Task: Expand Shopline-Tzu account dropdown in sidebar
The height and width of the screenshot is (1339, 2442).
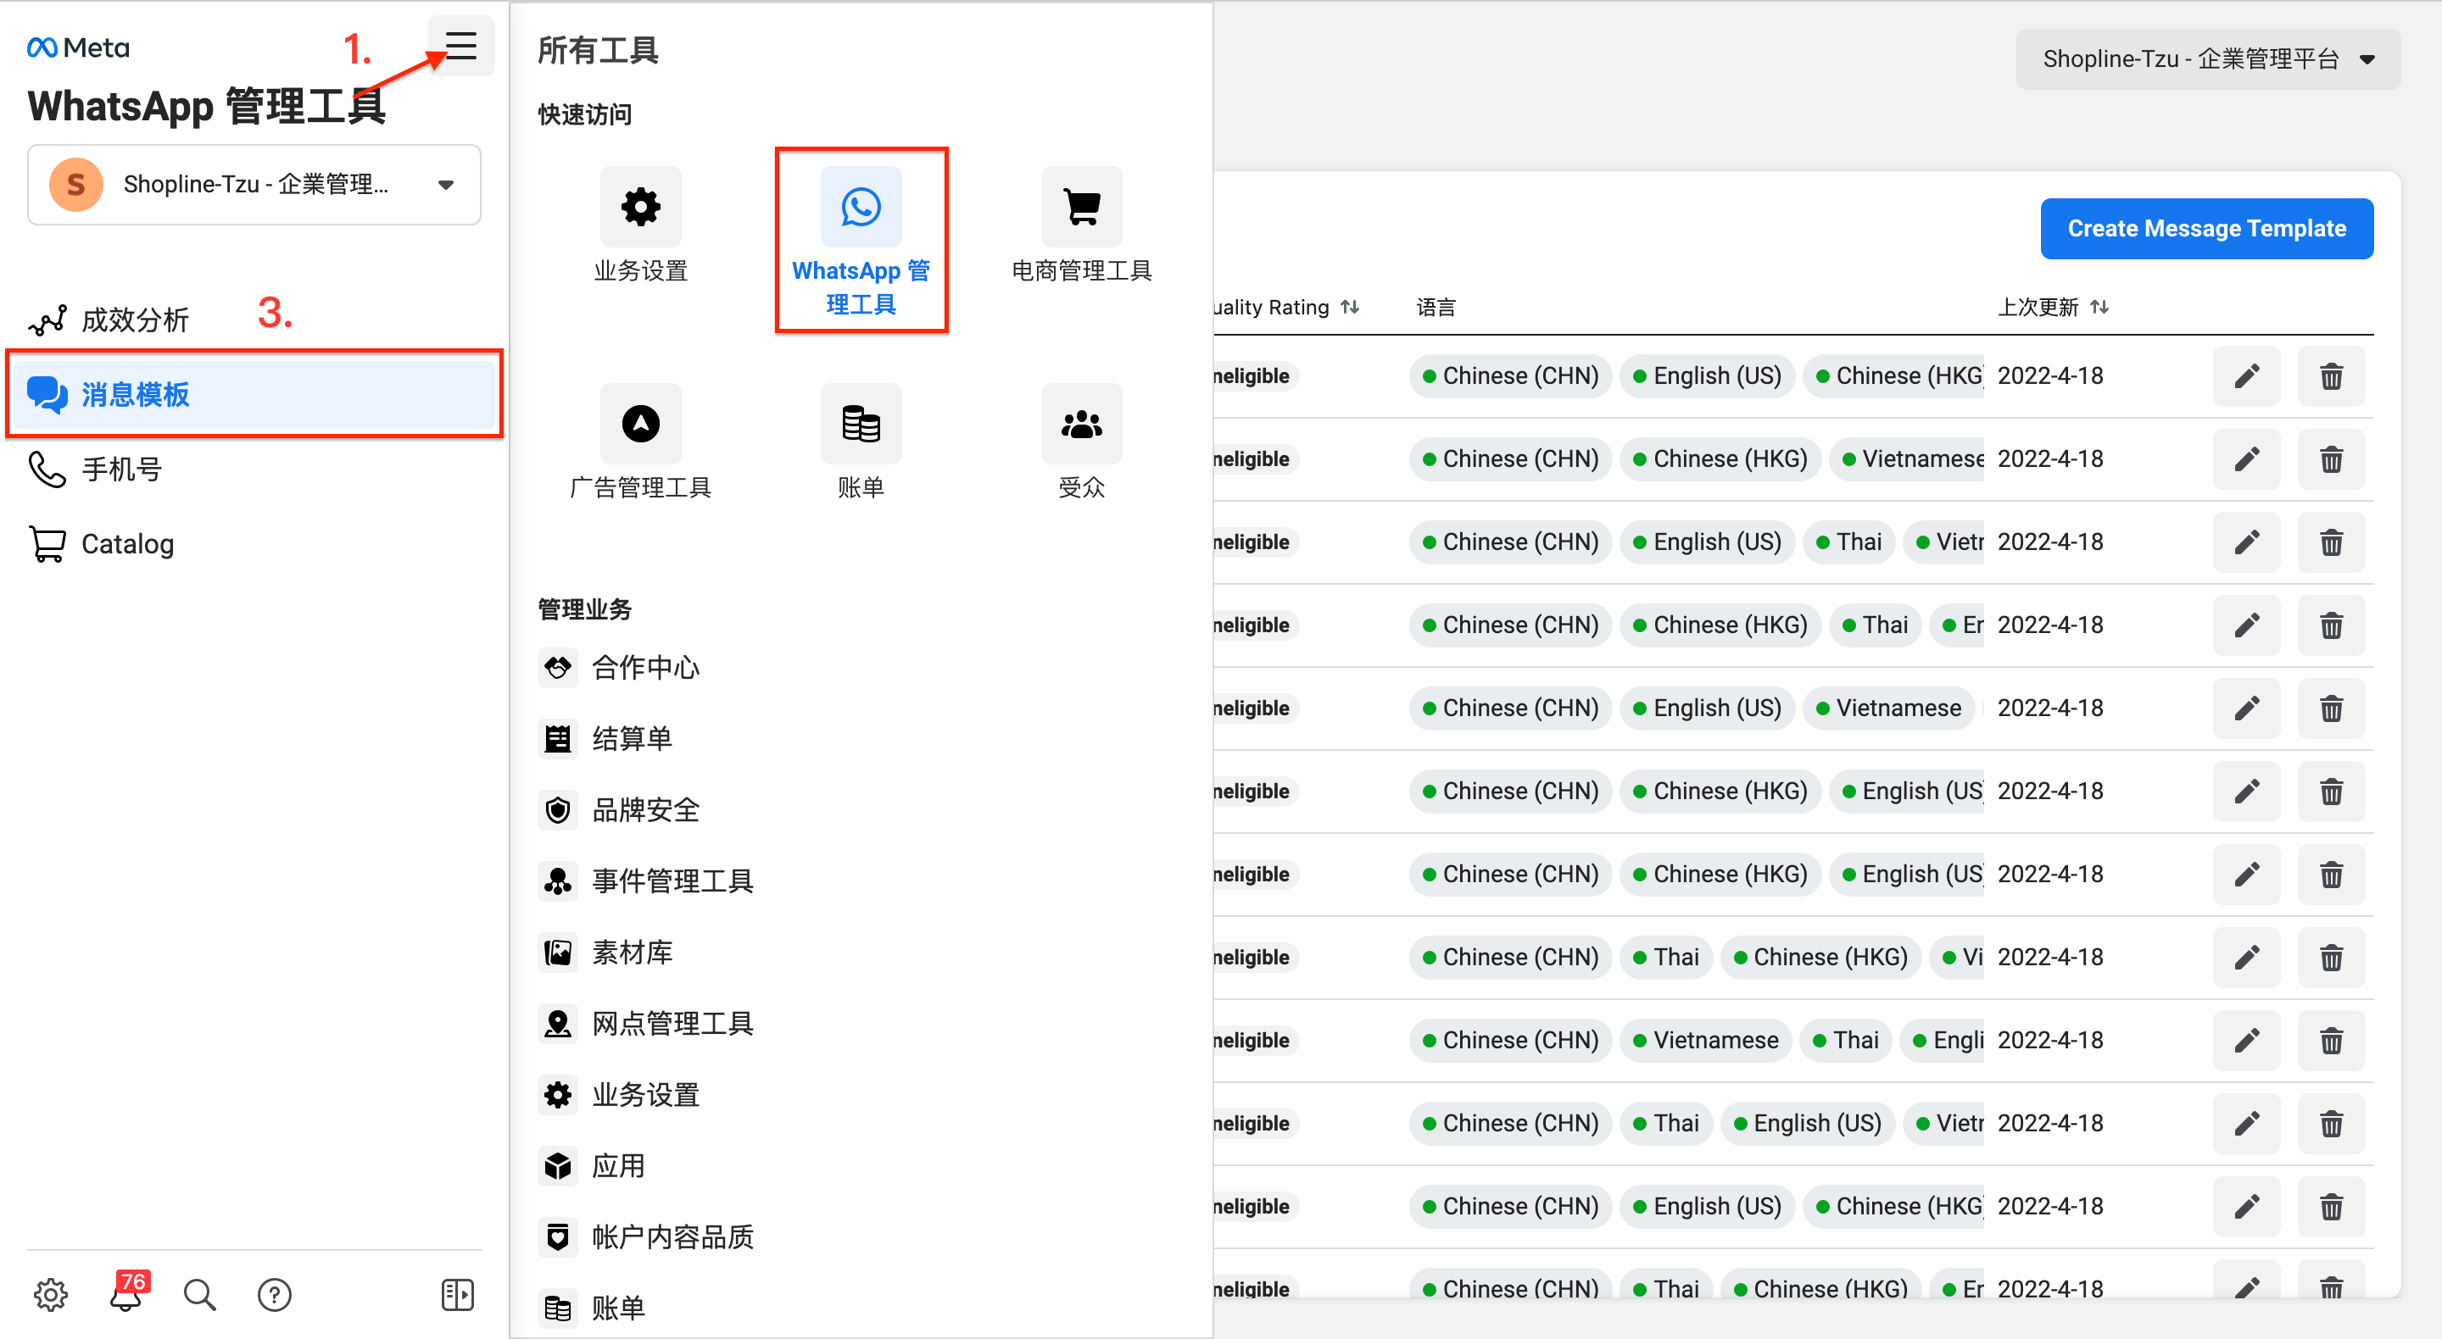Action: 254,184
